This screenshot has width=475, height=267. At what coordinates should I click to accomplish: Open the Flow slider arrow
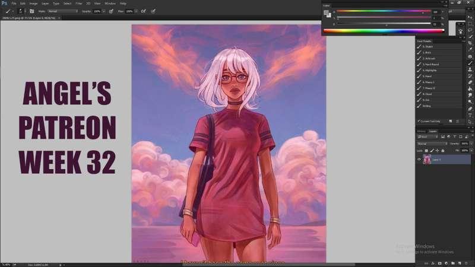[x=136, y=11]
